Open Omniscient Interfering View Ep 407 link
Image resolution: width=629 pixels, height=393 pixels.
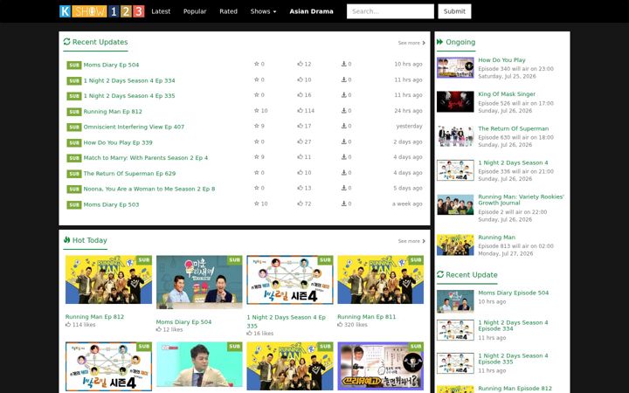click(x=134, y=127)
